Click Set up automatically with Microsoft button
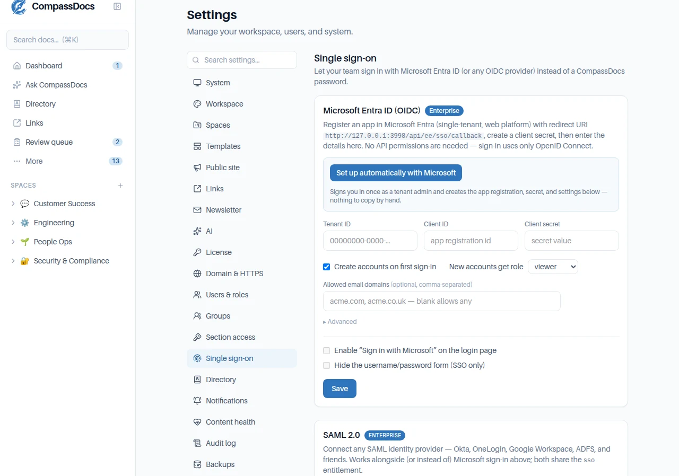 (x=396, y=173)
